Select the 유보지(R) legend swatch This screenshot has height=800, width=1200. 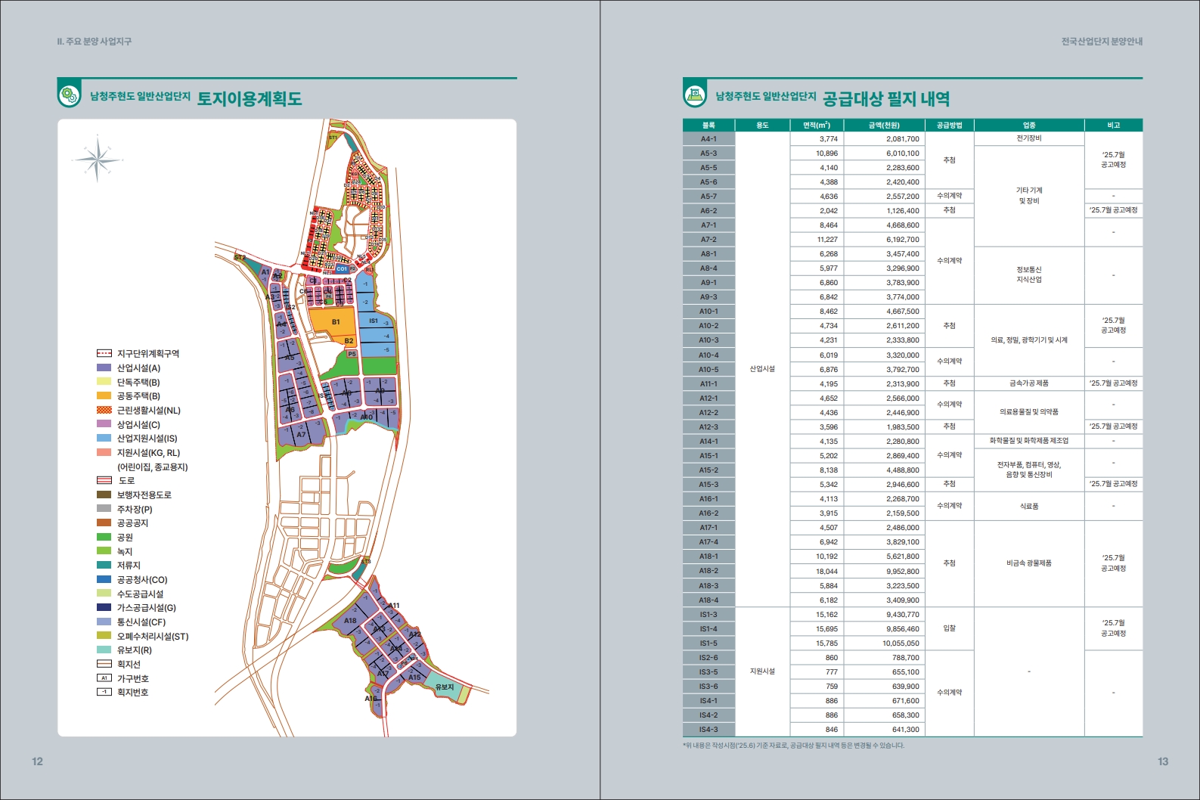(x=104, y=650)
